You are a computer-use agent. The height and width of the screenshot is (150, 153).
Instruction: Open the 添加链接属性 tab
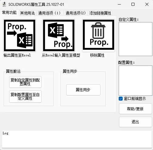pos(100,13)
